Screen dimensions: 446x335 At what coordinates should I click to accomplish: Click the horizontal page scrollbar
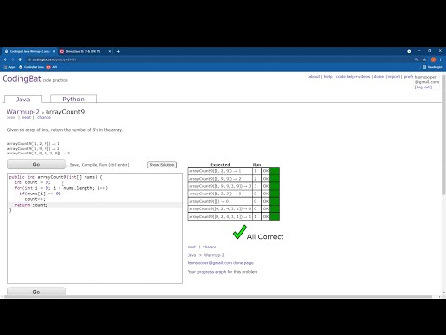point(216,296)
